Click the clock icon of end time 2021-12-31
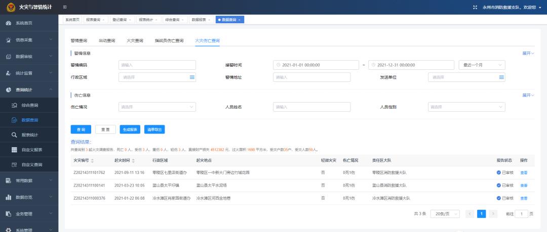The image size is (547, 232). (x=373, y=65)
